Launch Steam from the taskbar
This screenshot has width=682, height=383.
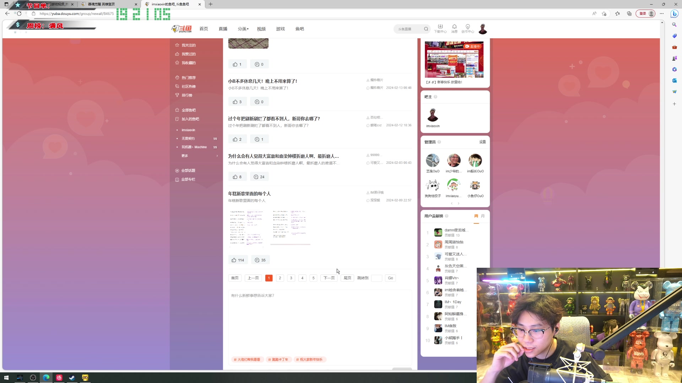[72, 378]
